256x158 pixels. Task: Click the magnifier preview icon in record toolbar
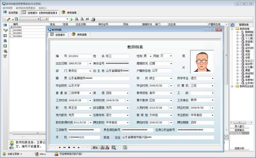[113, 148]
